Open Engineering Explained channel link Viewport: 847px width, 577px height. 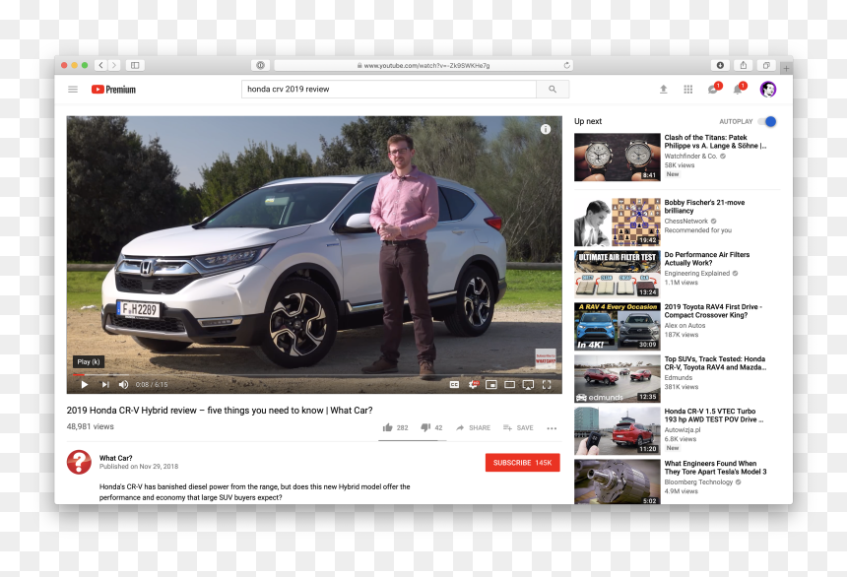coord(697,274)
